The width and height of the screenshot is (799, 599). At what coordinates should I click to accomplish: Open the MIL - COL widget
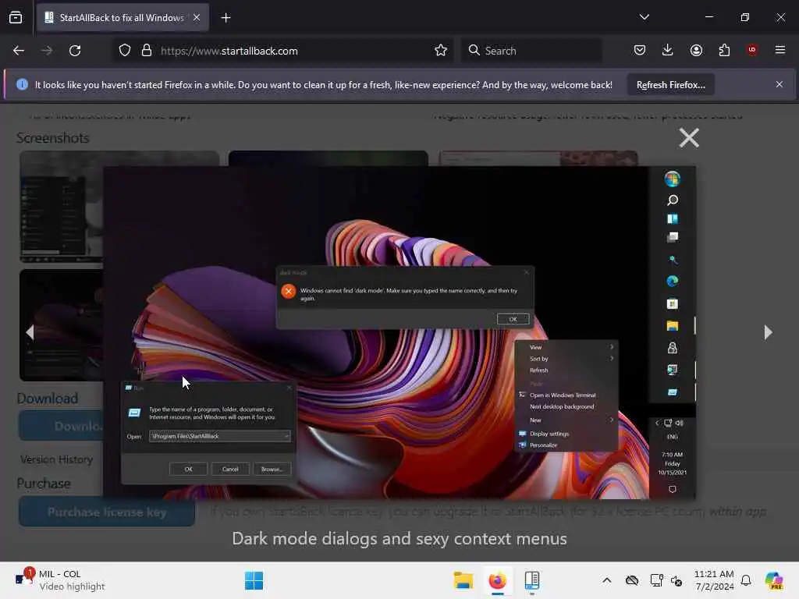pyautogui.click(x=60, y=580)
